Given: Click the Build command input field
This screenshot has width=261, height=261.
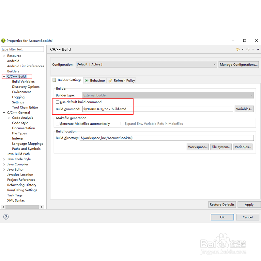Looking at the screenshot, I should click(158, 109).
